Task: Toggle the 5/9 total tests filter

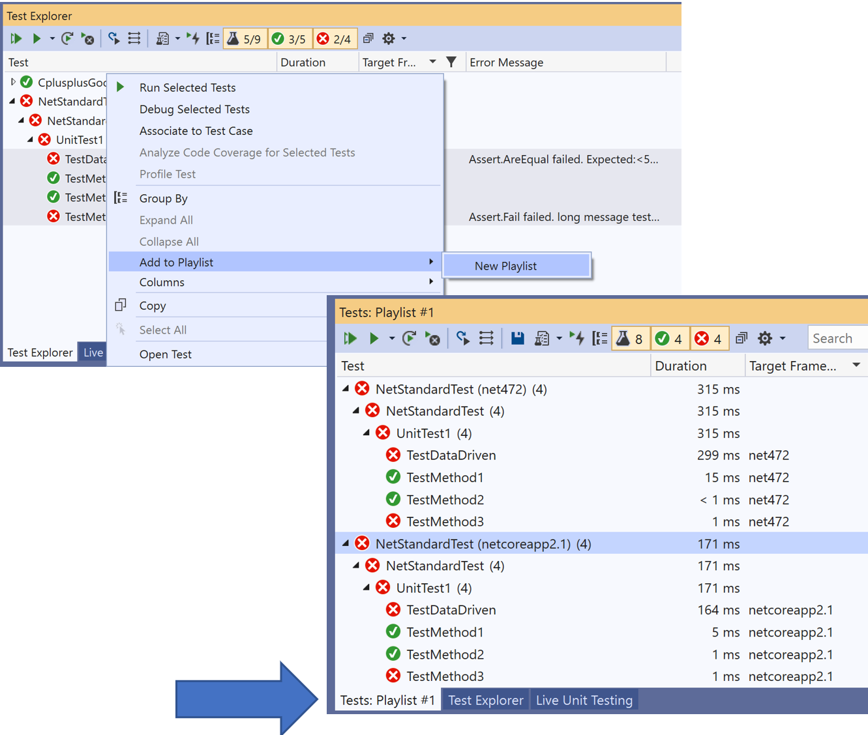Action: pyautogui.click(x=245, y=39)
